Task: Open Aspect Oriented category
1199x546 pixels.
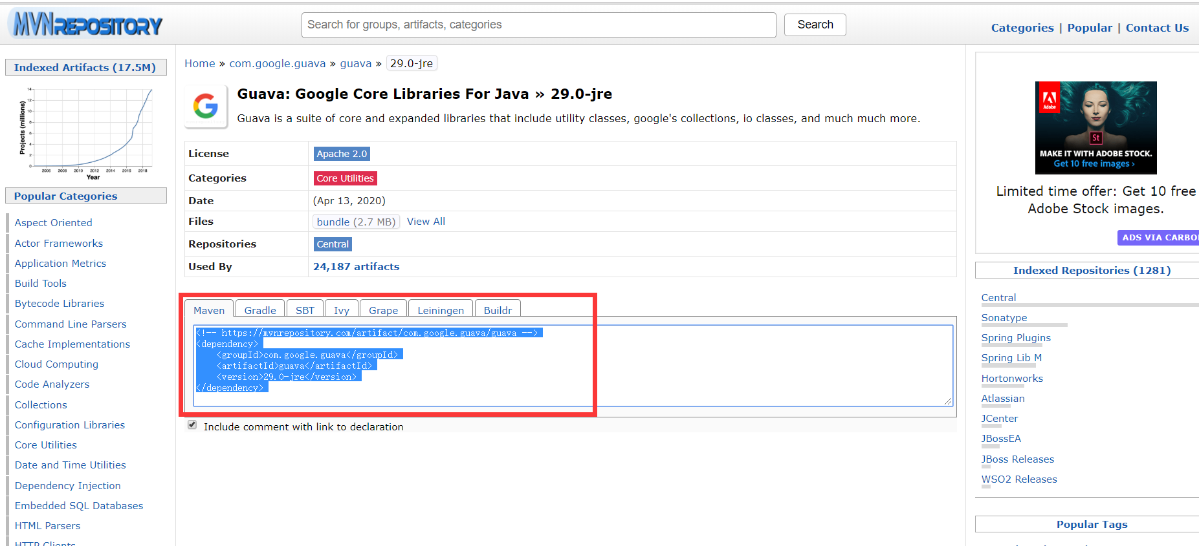Action: point(53,223)
